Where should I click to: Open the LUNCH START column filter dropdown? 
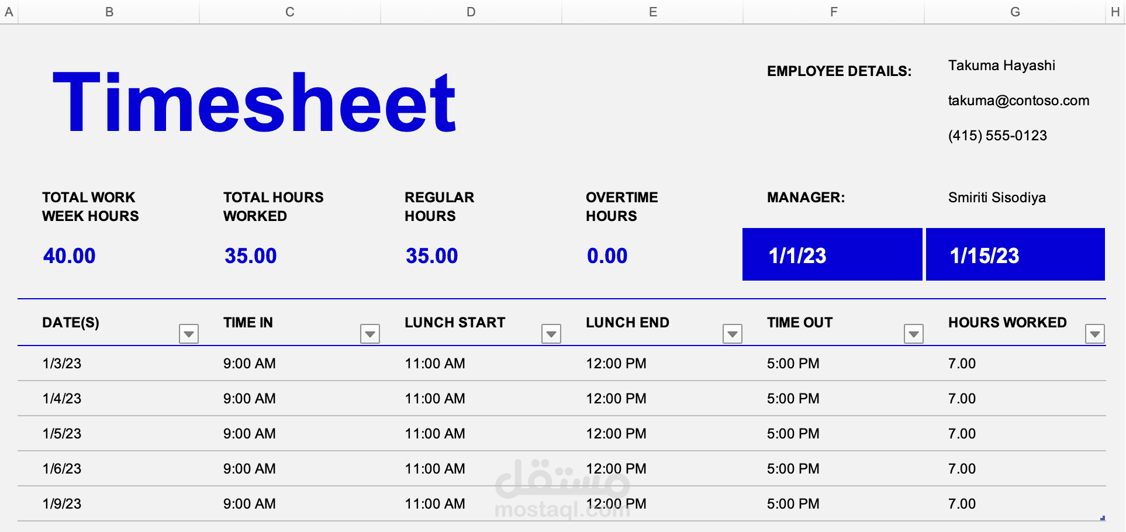coord(551,334)
